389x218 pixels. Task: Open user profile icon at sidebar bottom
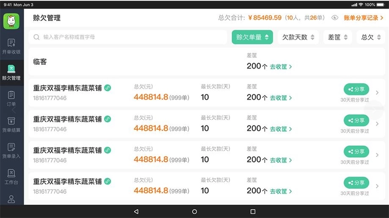point(11,199)
